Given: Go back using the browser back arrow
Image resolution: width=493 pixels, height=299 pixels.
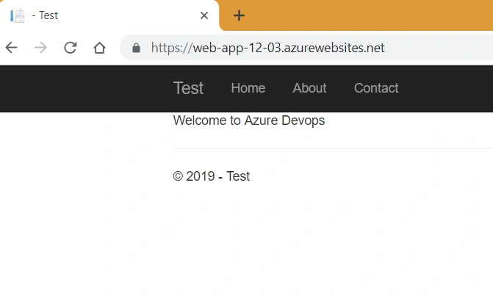Looking at the screenshot, I should (12, 48).
